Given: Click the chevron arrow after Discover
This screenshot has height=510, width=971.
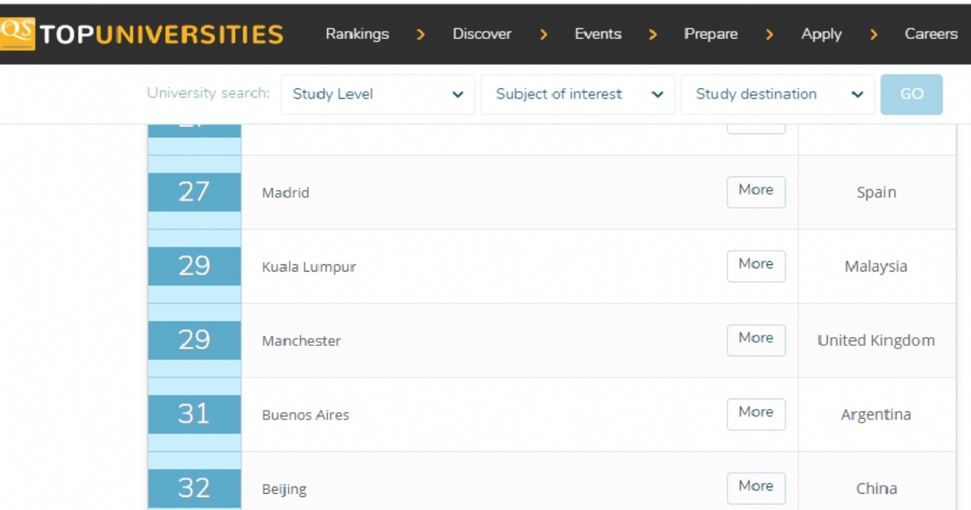Looking at the screenshot, I should pos(544,35).
